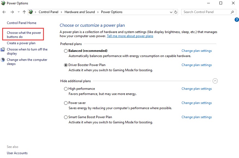Collapse additional plans with circular chevron
Viewport: 239px width, 158px height.
coord(215,81)
